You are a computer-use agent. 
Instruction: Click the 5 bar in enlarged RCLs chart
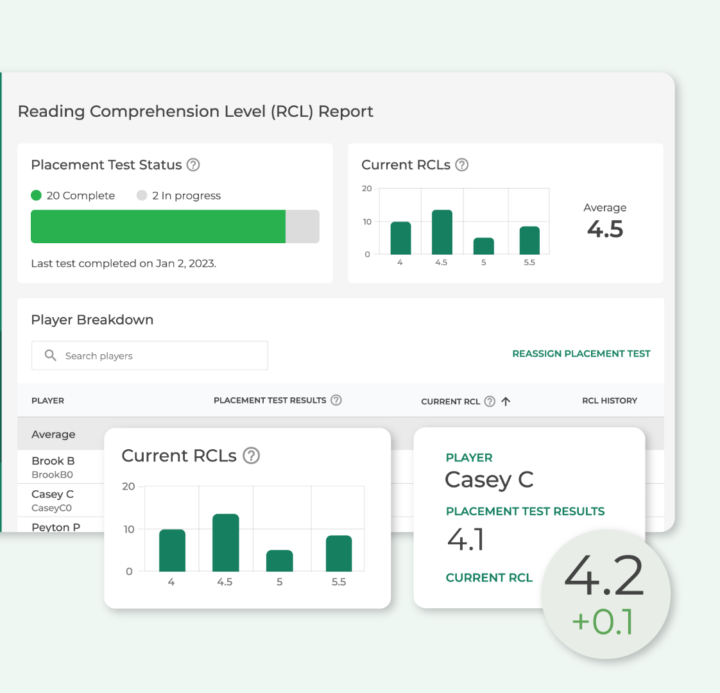click(279, 561)
